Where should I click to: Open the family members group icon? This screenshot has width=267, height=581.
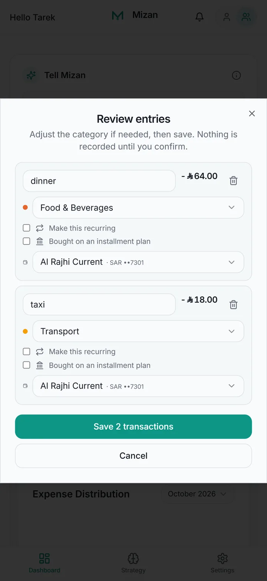tap(246, 17)
